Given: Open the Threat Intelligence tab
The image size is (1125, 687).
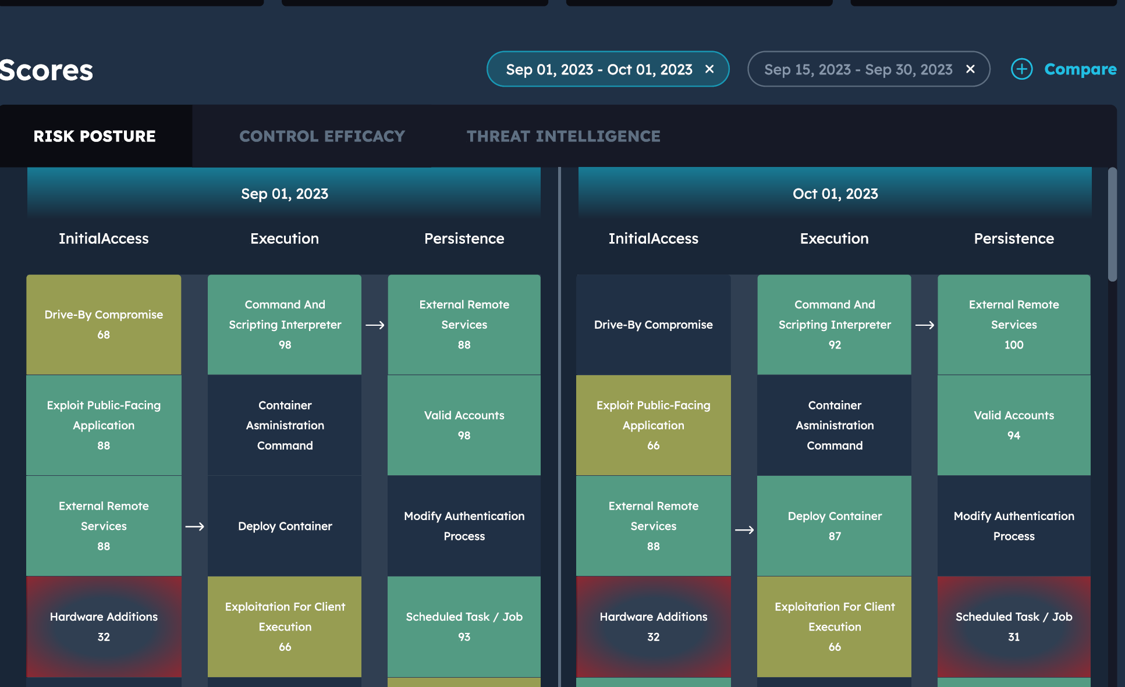Looking at the screenshot, I should tap(563, 136).
